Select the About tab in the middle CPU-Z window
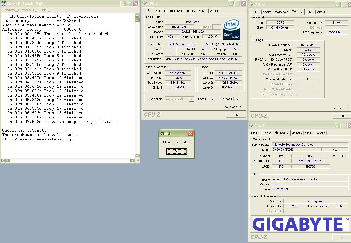The image size is (351, 243). pos(214,11)
